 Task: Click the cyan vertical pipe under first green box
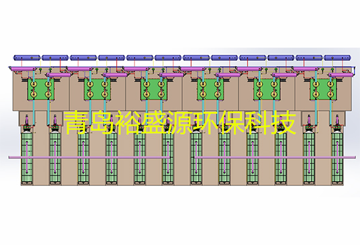34,112
